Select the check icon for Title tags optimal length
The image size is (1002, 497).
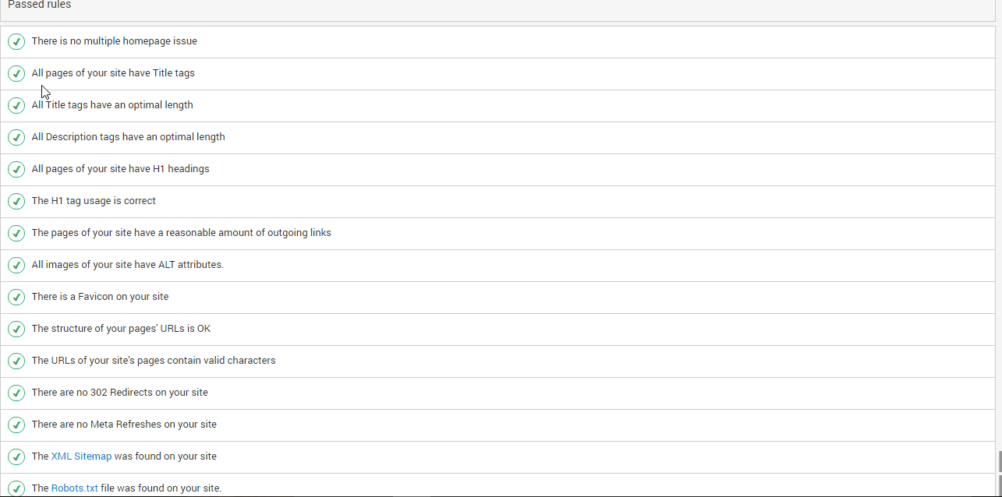(x=16, y=105)
